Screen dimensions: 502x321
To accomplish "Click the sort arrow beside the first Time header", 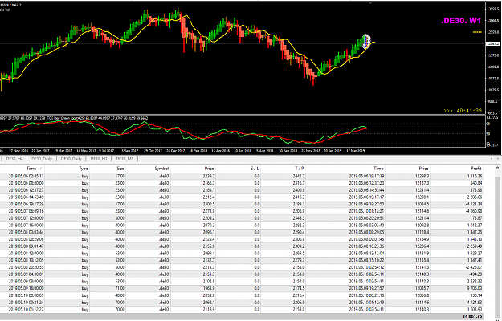I will 41,169.
